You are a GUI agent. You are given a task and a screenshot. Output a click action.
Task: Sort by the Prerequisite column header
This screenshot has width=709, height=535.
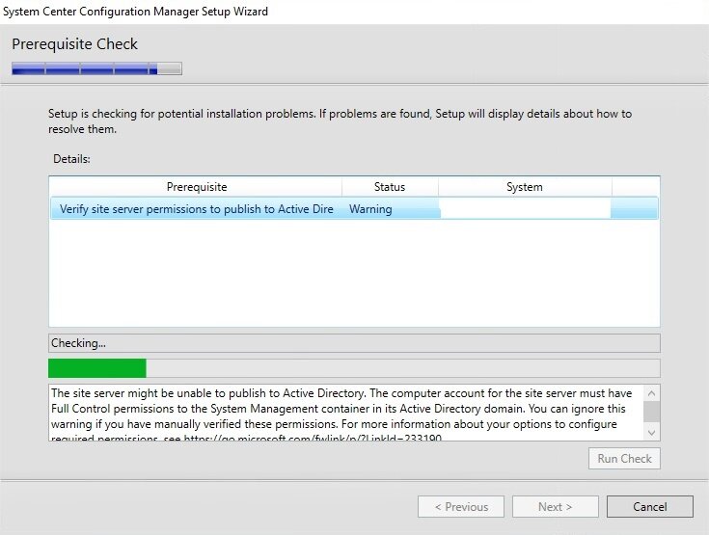(x=196, y=187)
